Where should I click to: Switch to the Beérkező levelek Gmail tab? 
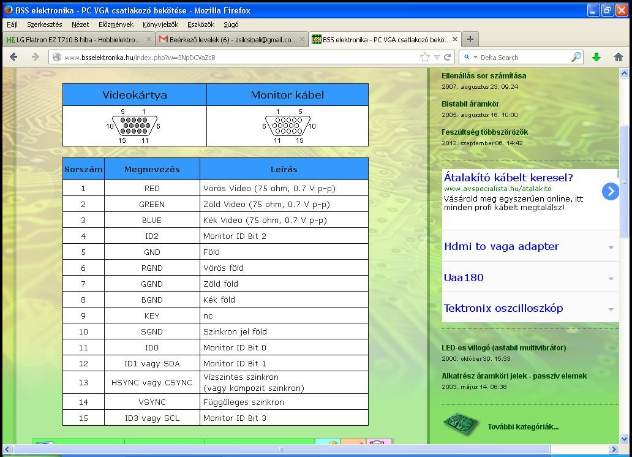(x=232, y=40)
